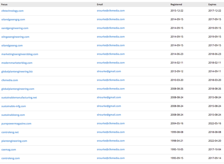Screen dimensions: 224x164
Task: Click the gmail email for sustainablemanufacturing.net
Action: [109, 98]
